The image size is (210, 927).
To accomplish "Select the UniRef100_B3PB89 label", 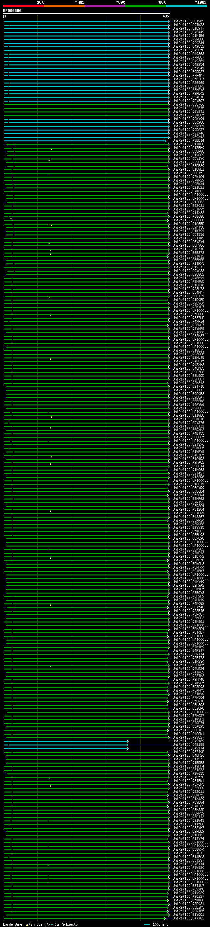I will [188, 166].
